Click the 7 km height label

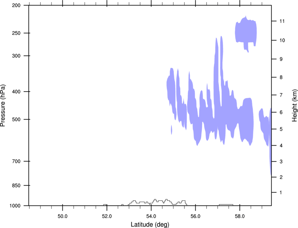(x=281, y=95)
